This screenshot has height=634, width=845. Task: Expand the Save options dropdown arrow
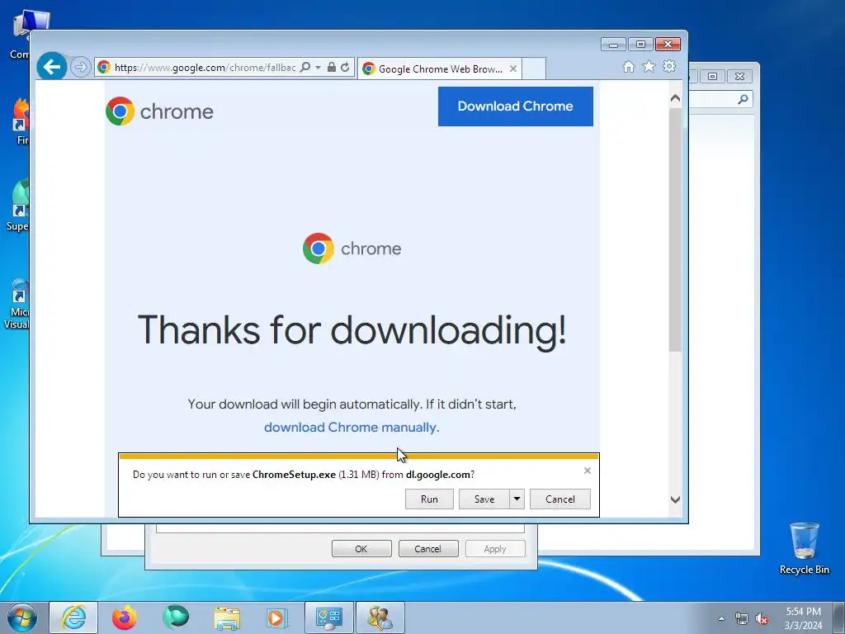tap(517, 499)
